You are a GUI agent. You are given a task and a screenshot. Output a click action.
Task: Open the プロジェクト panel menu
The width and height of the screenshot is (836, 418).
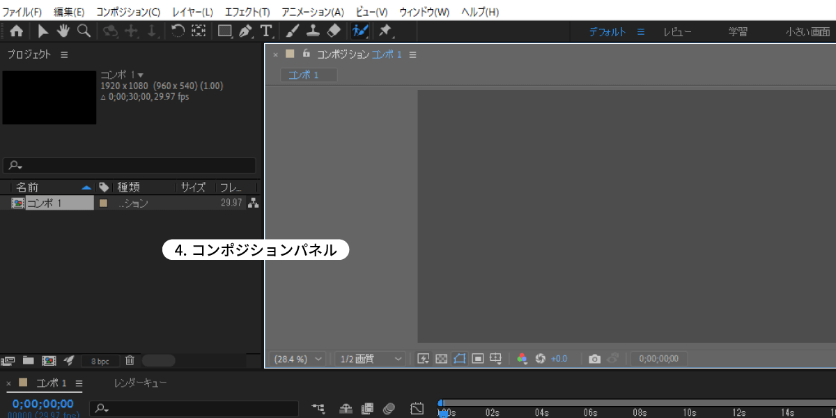tap(64, 54)
